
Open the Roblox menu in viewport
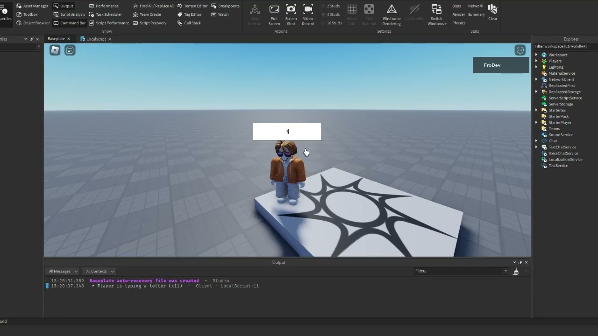(x=55, y=50)
